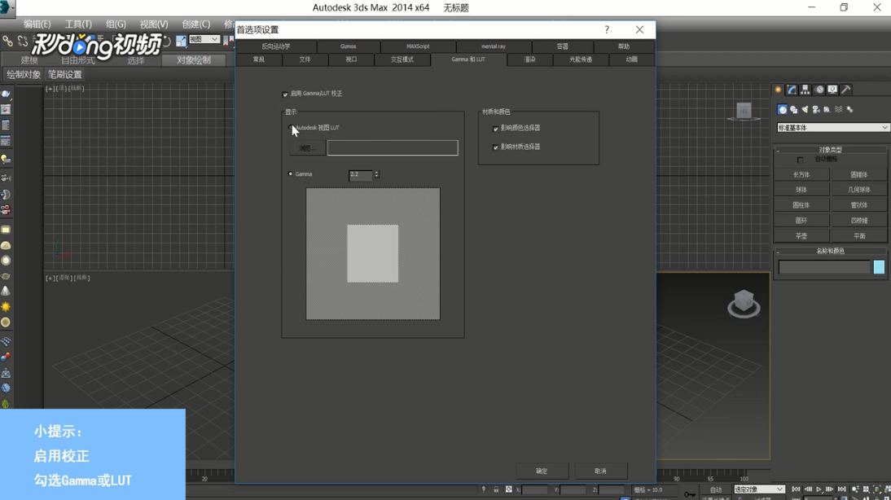
Task: Open the Display panel tab icon
Action: click(832, 90)
